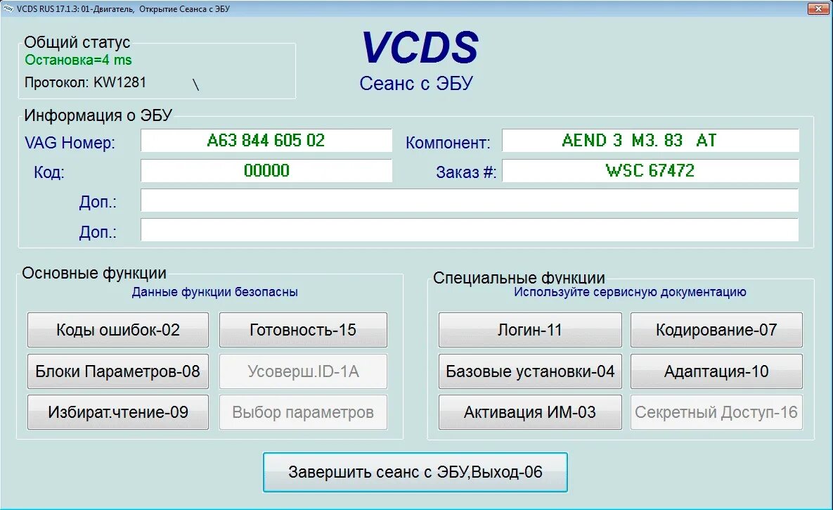Click the Информация о ЭБУ group title

click(x=98, y=115)
